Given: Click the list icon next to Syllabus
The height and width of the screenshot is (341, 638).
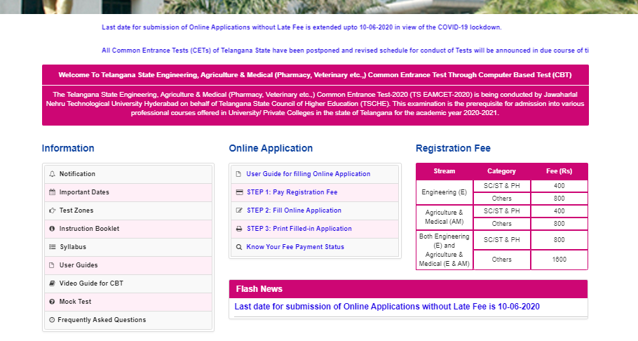Looking at the screenshot, I should tap(52, 247).
